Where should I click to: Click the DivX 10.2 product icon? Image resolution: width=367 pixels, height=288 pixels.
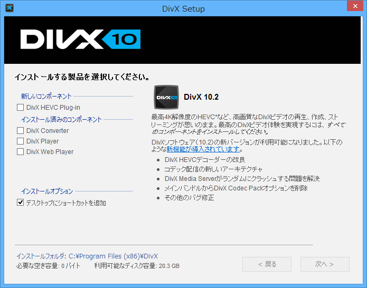166,97
